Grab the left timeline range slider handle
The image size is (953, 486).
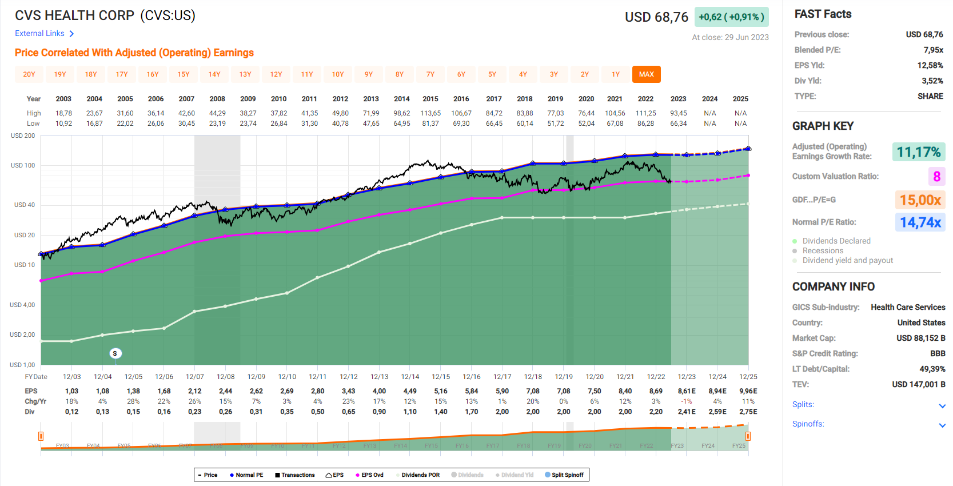(x=41, y=436)
